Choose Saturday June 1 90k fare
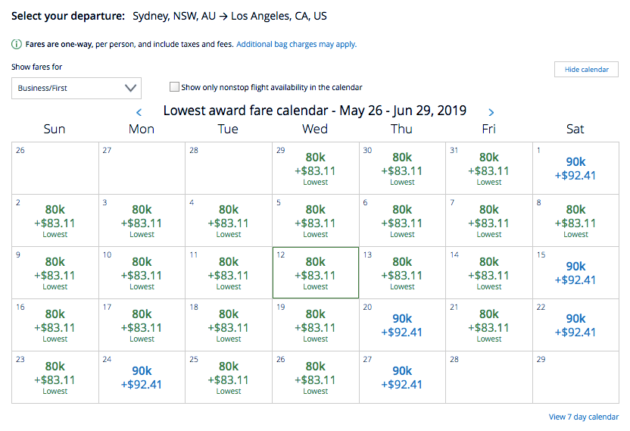630x431 pixels. click(575, 168)
